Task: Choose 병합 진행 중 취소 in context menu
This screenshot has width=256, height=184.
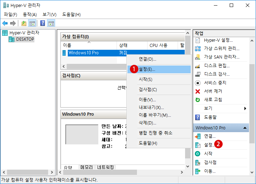Action: tap(159, 133)
